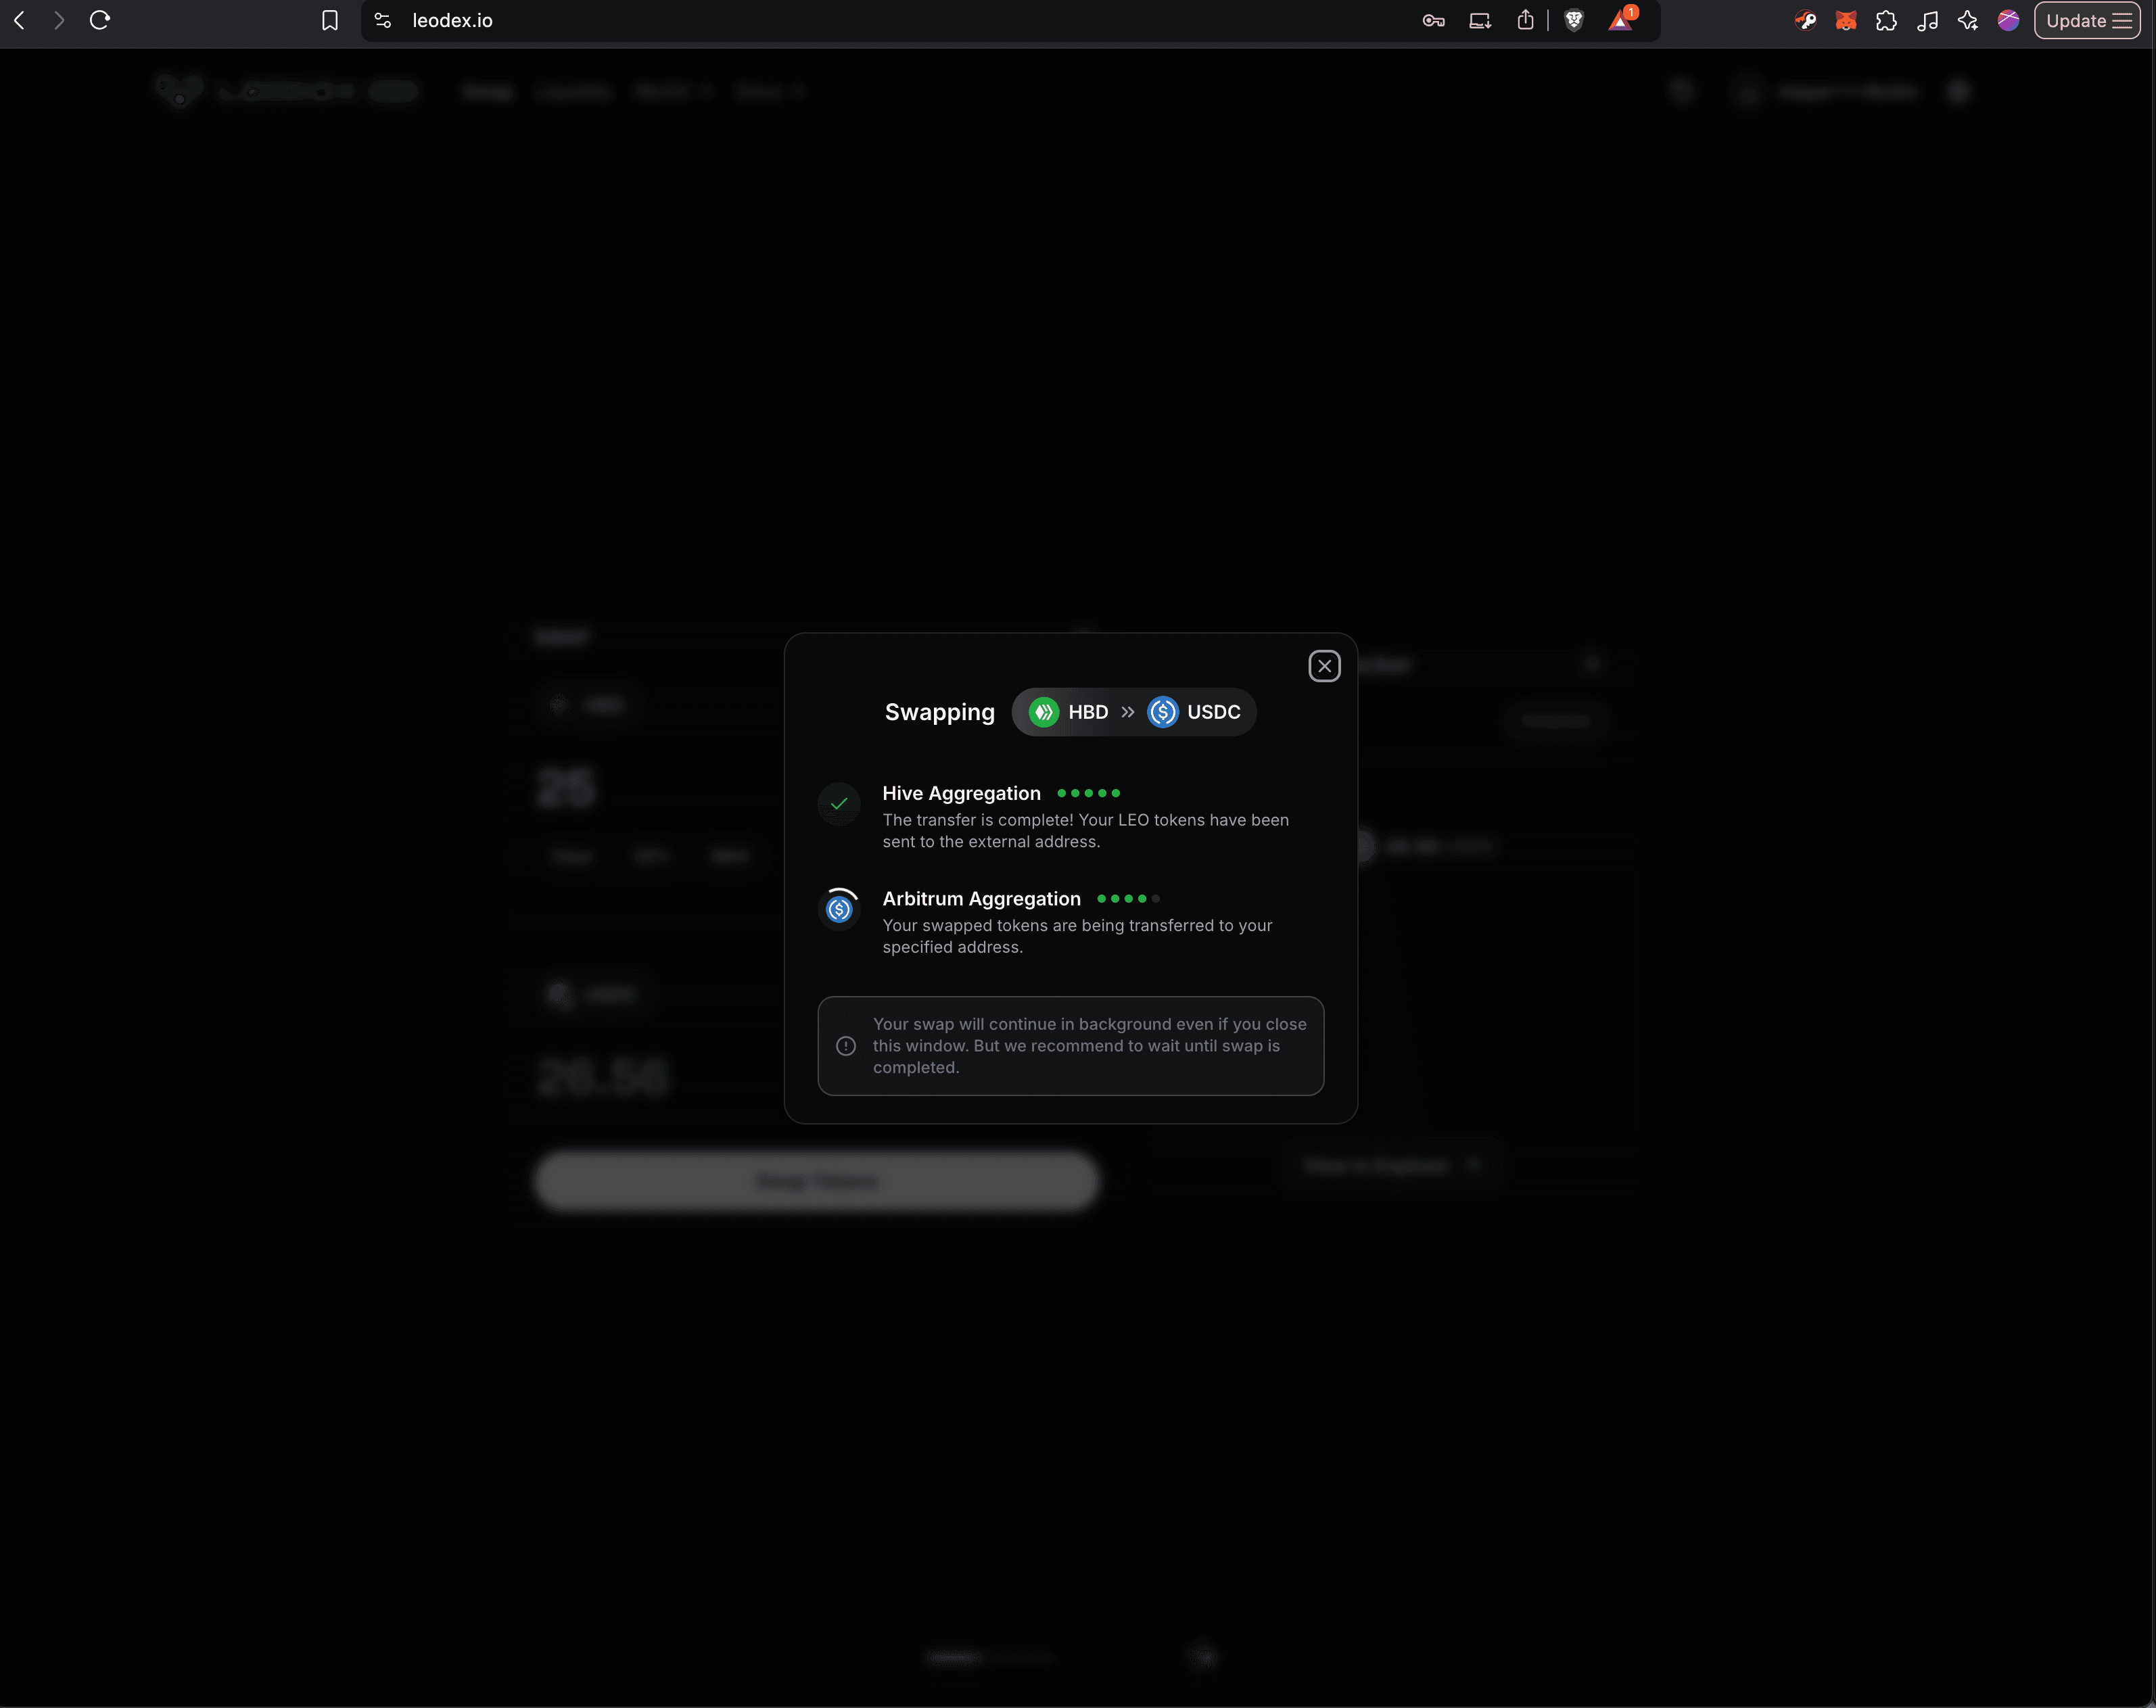
Task: Click the 'swapped tokens are being transferred' message
Action: point(1077,936)
